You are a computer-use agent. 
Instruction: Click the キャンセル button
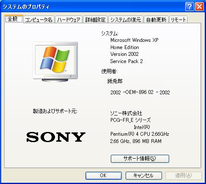tap(144, 176)
